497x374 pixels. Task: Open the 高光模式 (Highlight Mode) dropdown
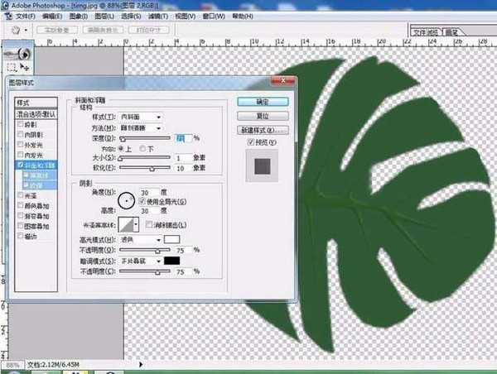(142, 238)
